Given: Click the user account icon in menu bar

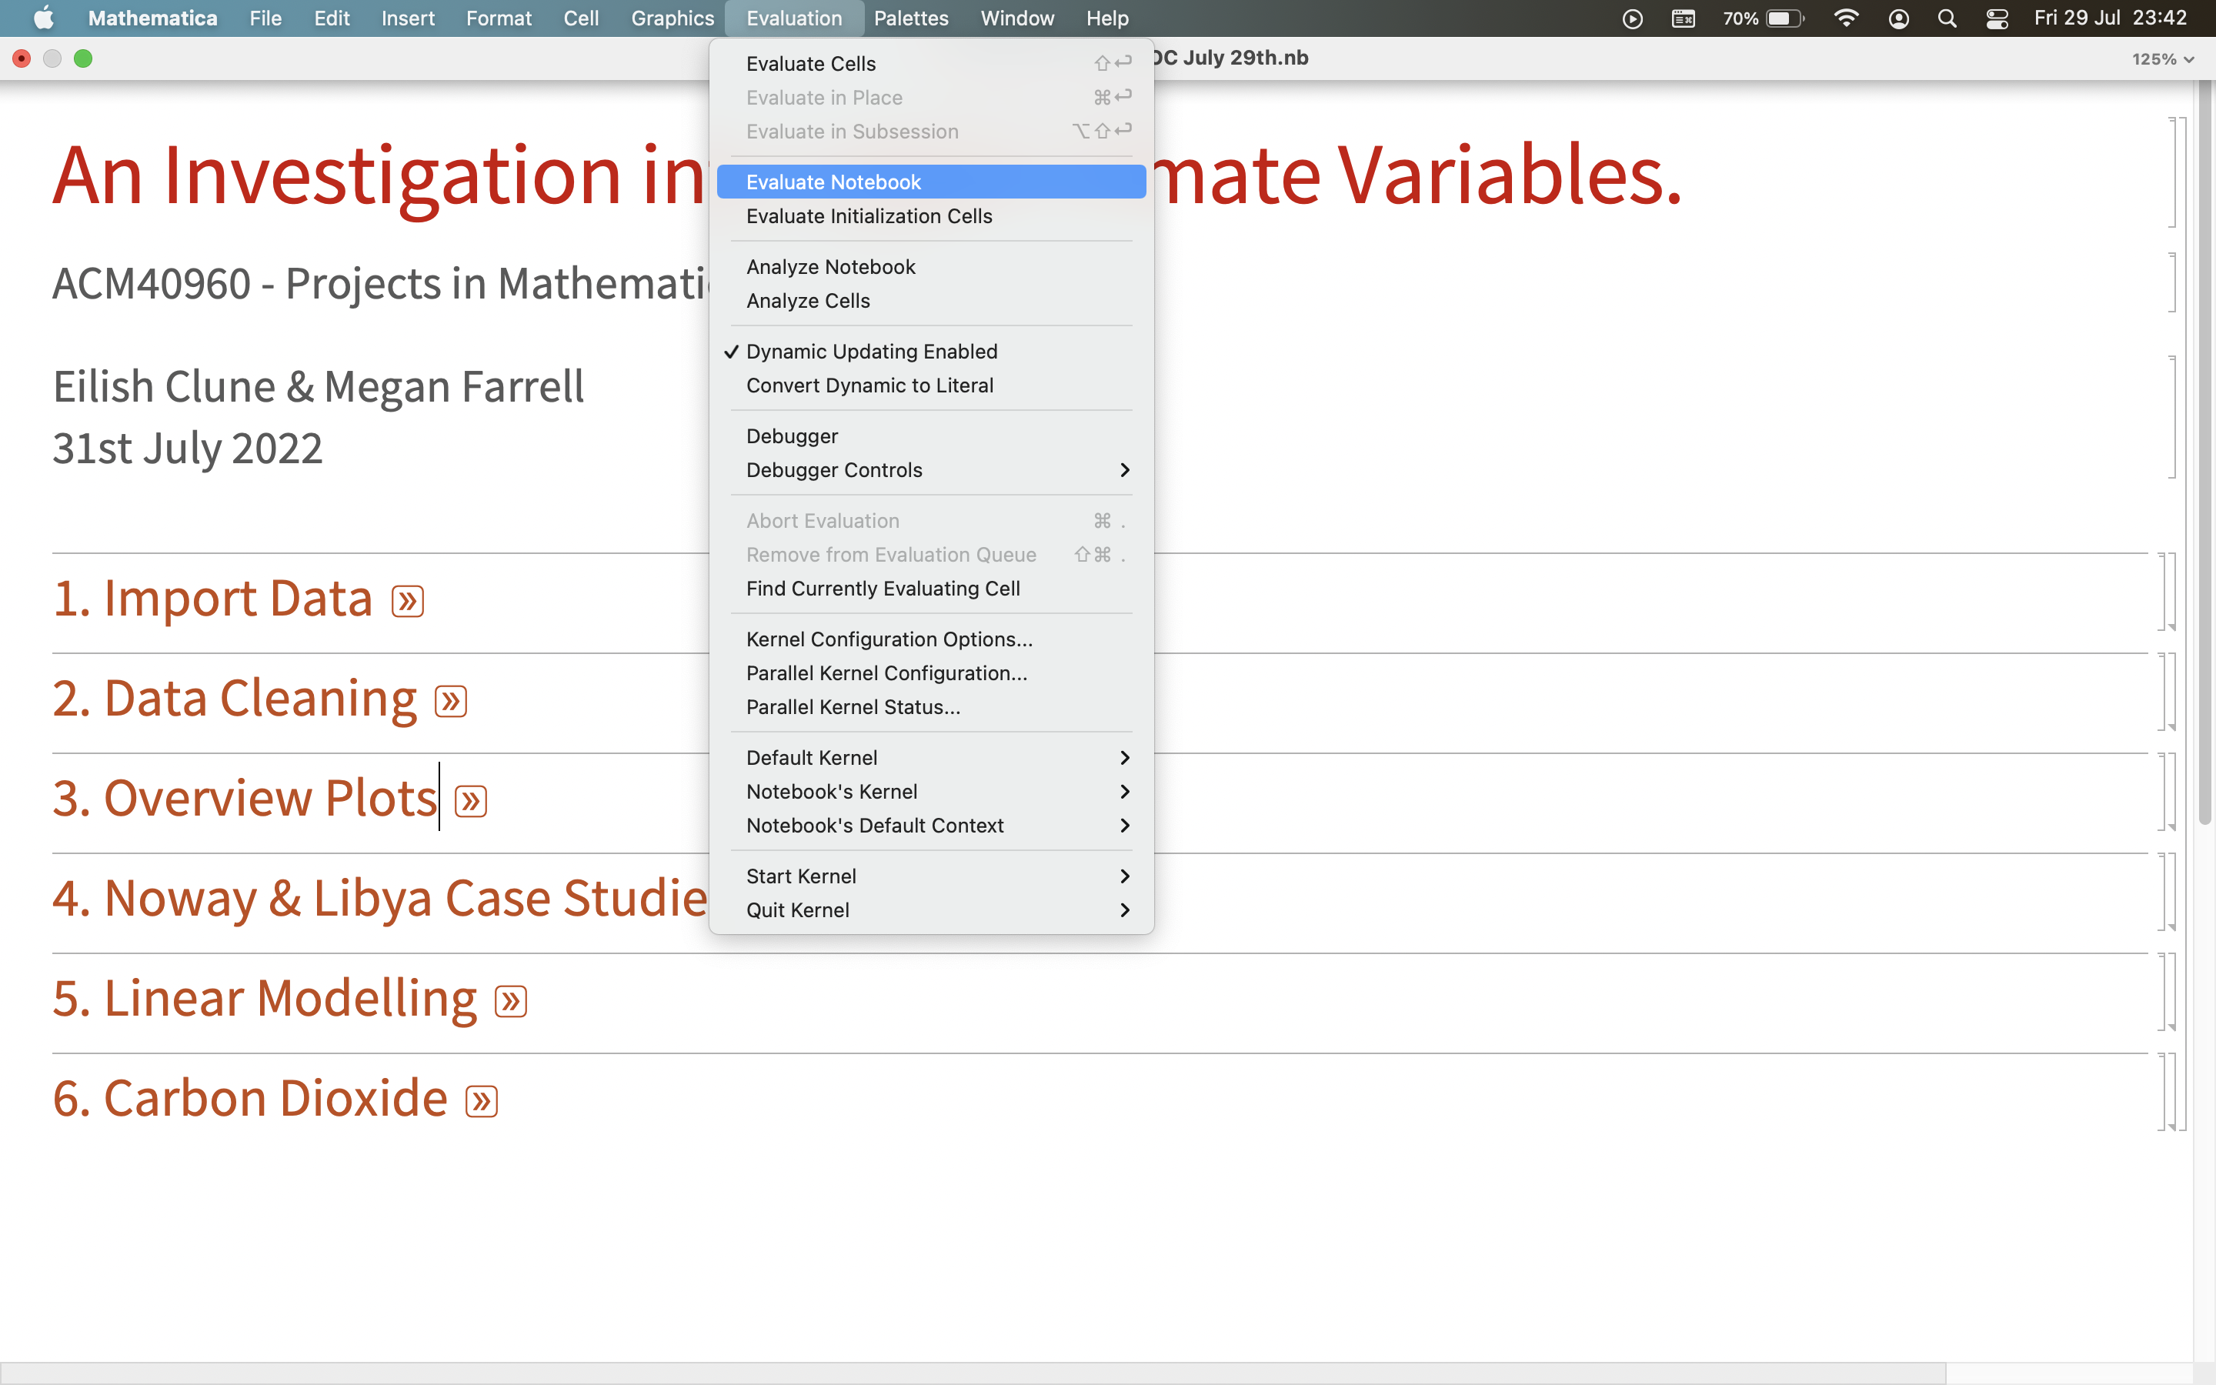Looking at the screenshot, I should (x=1898, y=18).
